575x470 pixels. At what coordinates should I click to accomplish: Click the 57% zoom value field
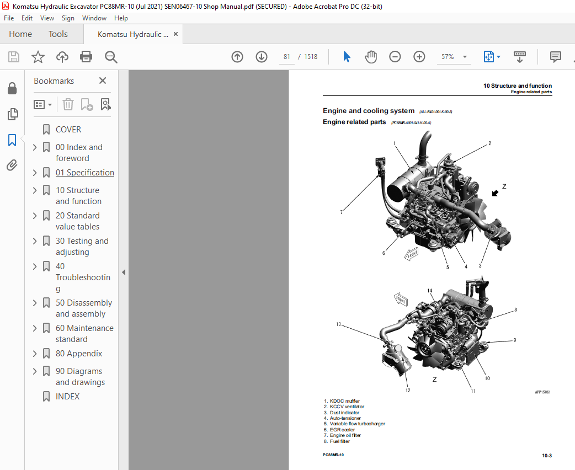click(448, 57)
